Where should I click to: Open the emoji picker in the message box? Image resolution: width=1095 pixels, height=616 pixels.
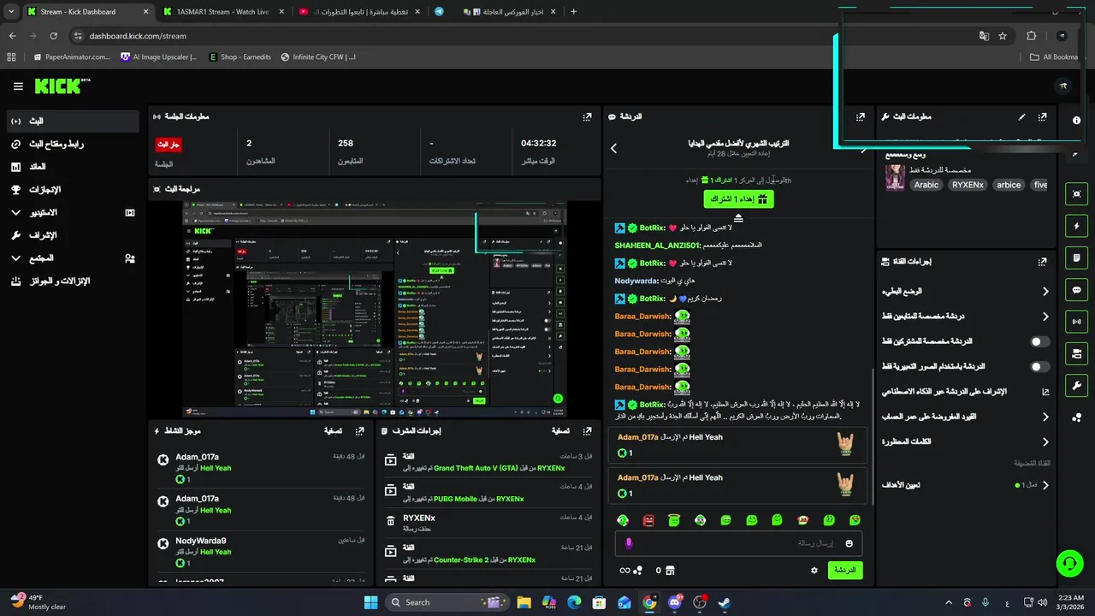849,543
